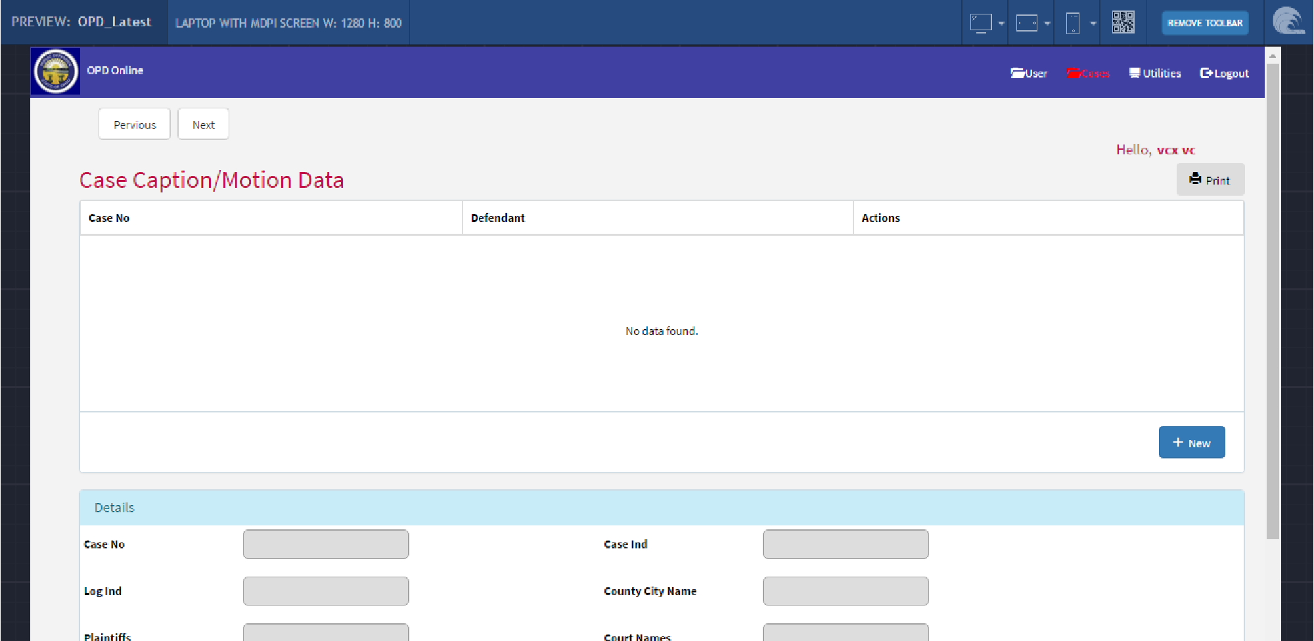Viewport: 1314px width, 641px height.
Task: Go to the Next page button
Action: tap(203, 124)
